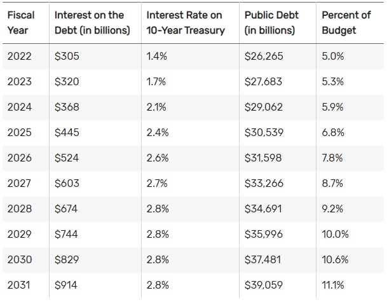The width and height of the screenshot is (387, 302).
Task: Select the $39,059 public debt cell
Action: coord(263,285)
